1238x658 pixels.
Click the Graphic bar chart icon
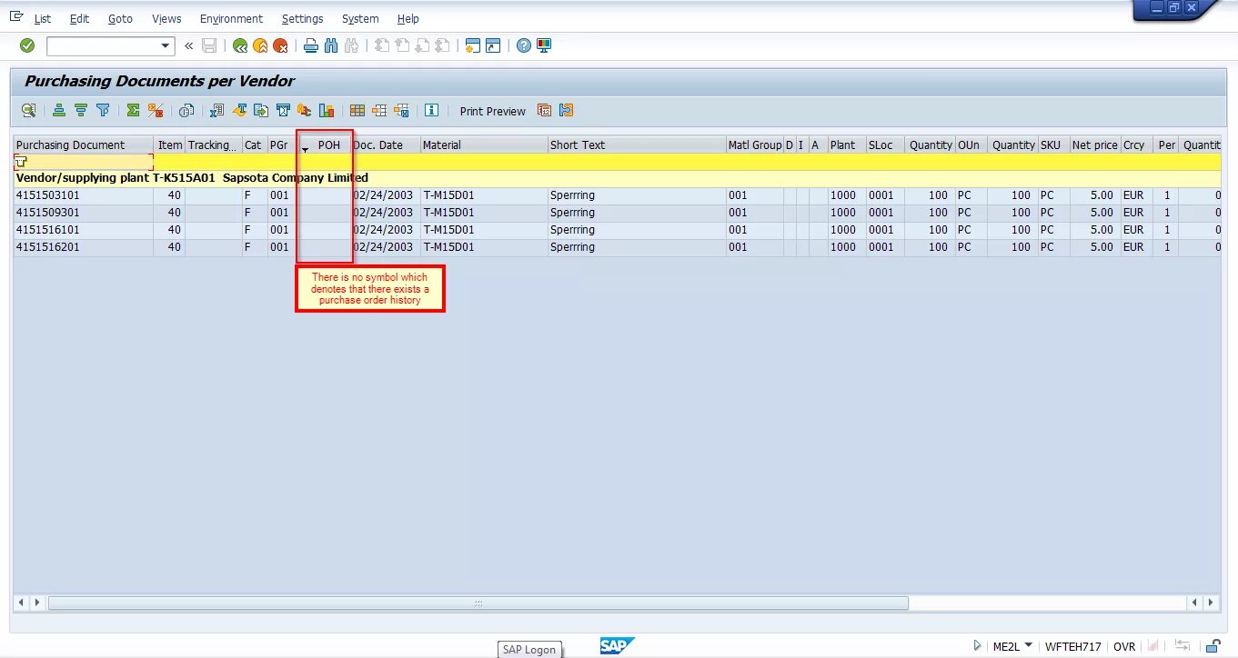click(x=327, y=111)
